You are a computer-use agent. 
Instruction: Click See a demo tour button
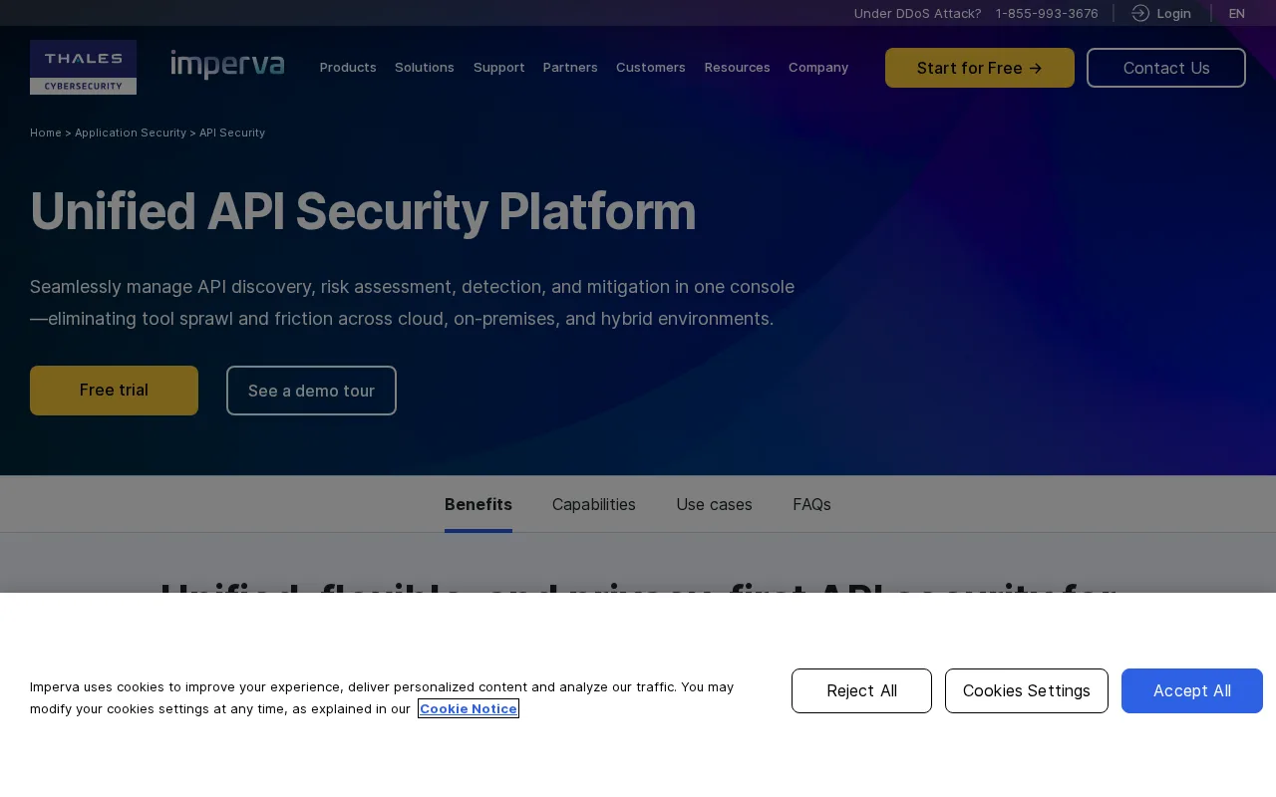pyautogui.click(x=311, y=391)
